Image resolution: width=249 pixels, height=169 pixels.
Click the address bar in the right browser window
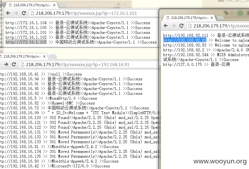coord(218,26)
